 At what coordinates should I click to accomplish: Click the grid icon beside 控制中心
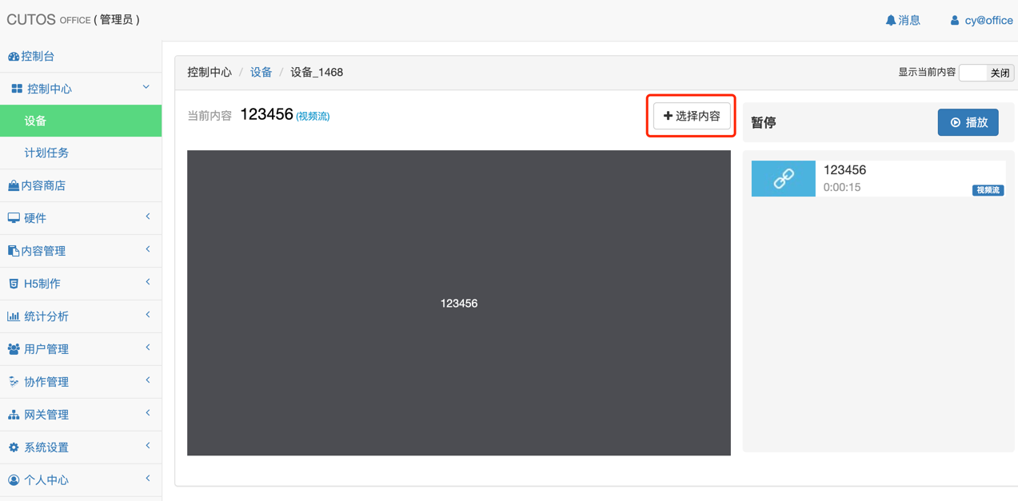17,89
